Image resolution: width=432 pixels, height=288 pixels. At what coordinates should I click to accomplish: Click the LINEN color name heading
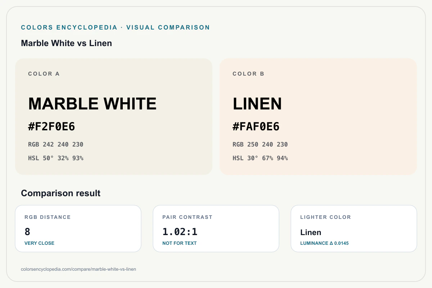click(257, 104)
